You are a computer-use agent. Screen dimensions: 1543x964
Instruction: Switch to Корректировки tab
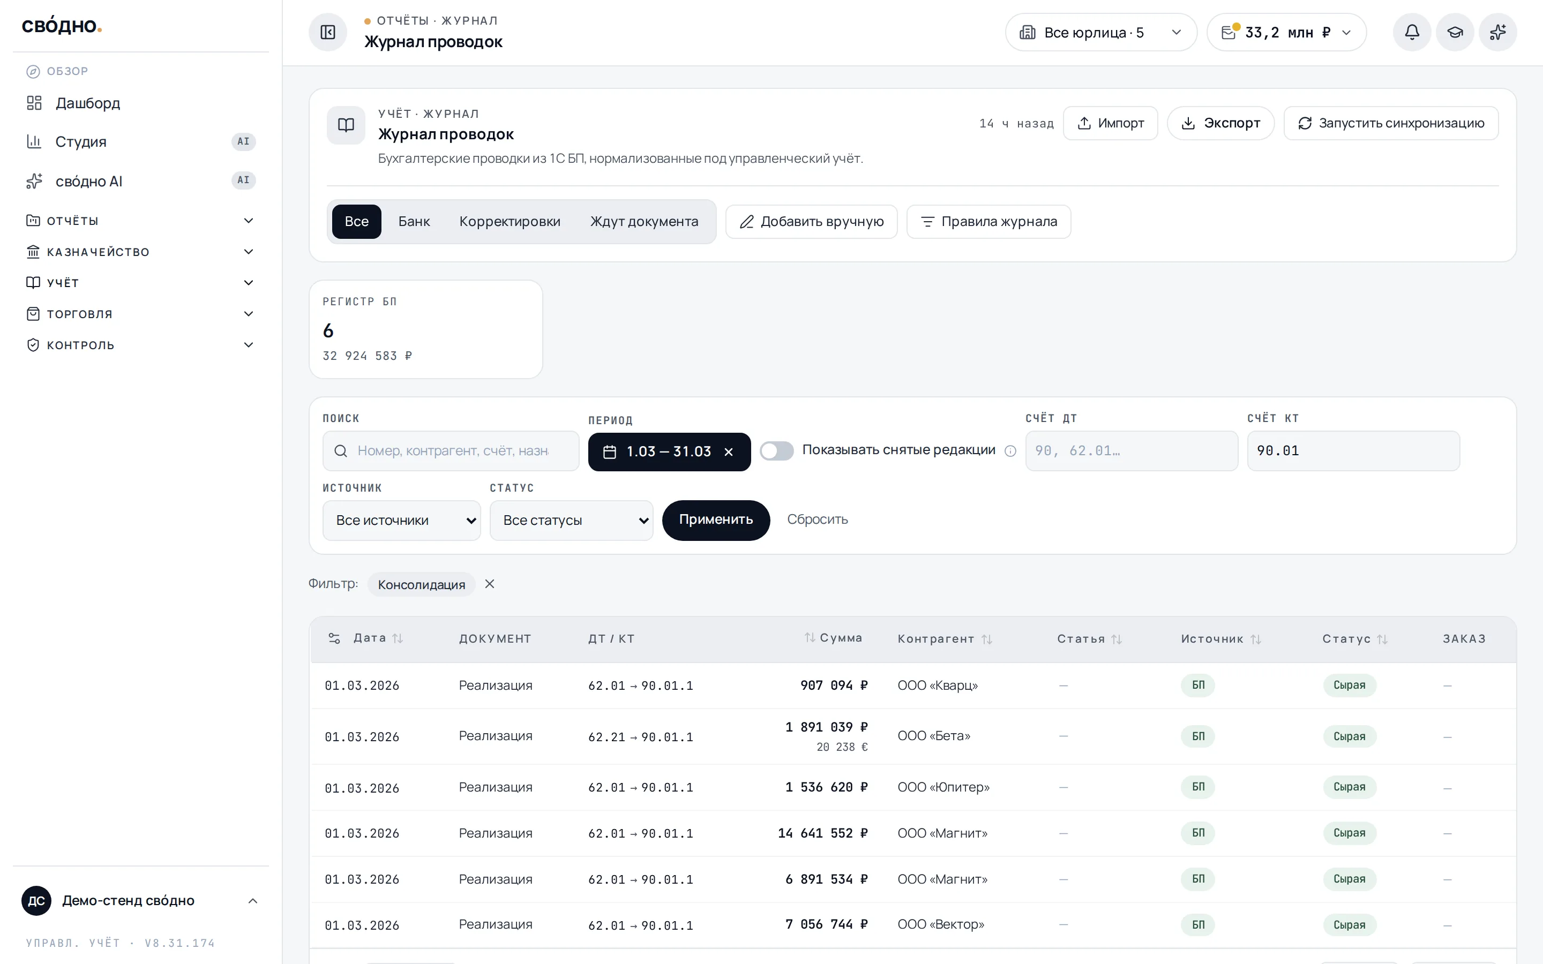point(510,221)
